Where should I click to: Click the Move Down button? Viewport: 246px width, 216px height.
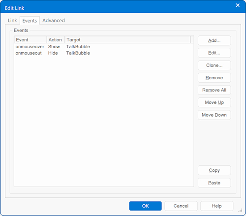214,115
